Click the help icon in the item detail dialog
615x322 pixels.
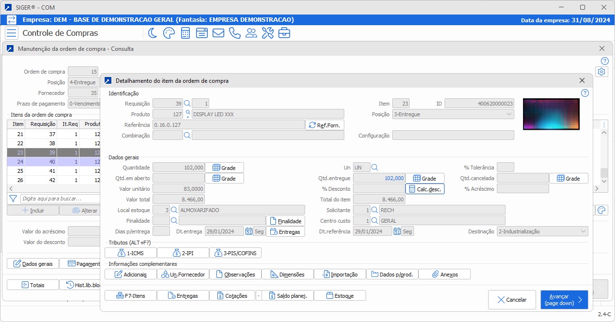tap(584, 93)
